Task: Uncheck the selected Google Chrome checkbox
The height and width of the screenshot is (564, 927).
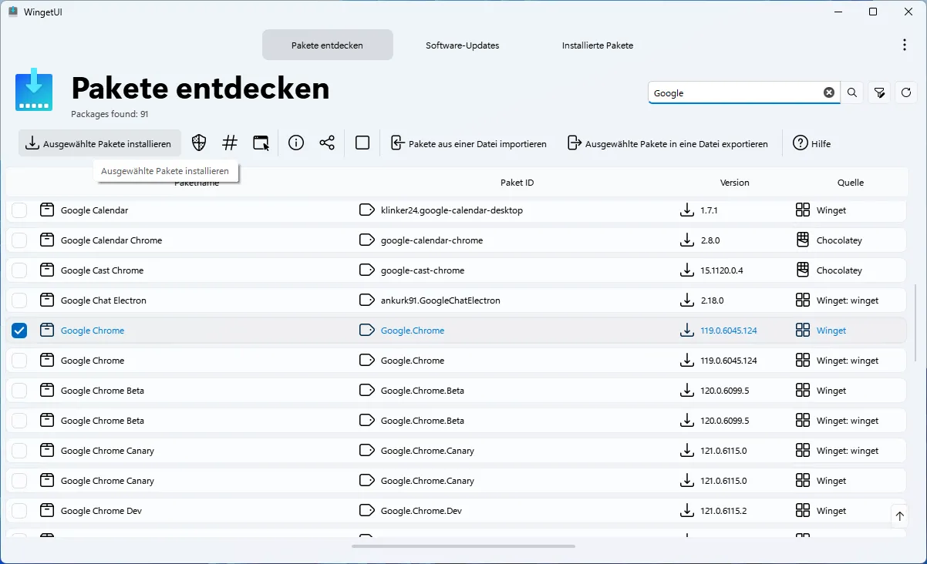Action: tap(19, 330)
